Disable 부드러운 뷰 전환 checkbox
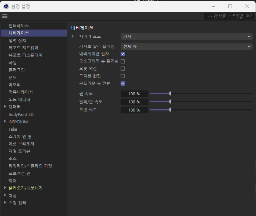256x216 pixels. click(123, 83)
